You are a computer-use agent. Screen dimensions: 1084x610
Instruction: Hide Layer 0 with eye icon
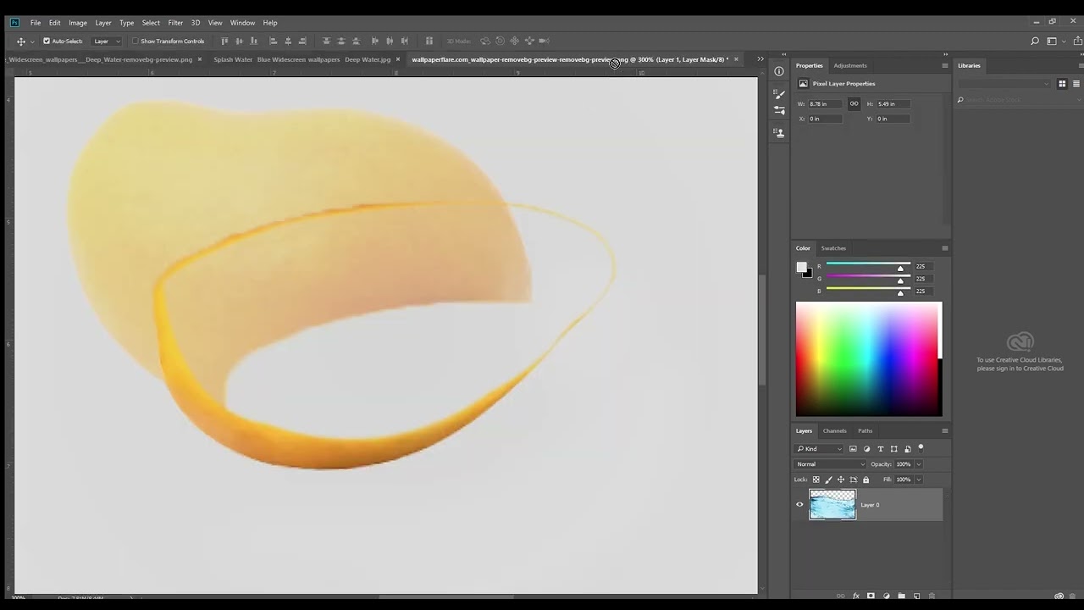799,505
